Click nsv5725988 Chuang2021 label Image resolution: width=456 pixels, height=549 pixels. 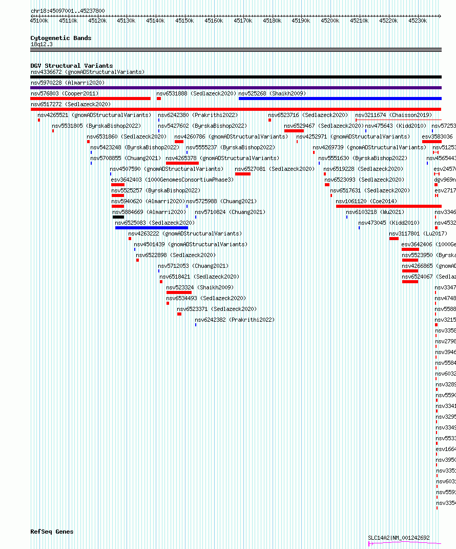tap(221, 202)
